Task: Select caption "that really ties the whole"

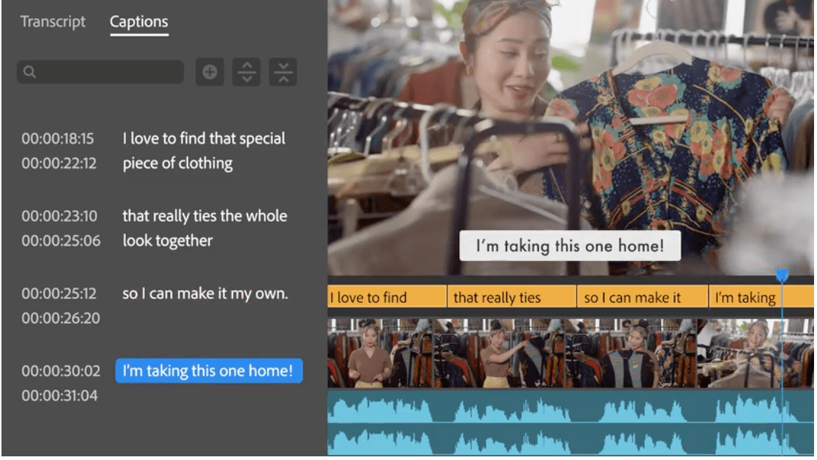Action: click(205, 216)
